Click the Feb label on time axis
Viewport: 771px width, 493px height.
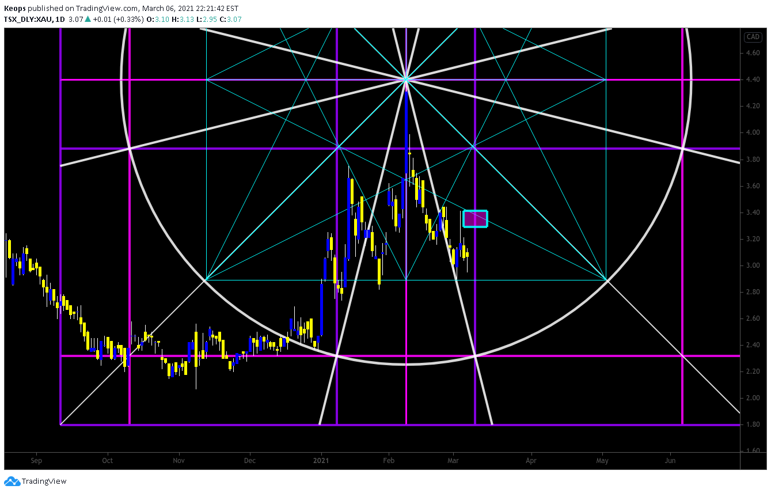[x=389, y=461]
